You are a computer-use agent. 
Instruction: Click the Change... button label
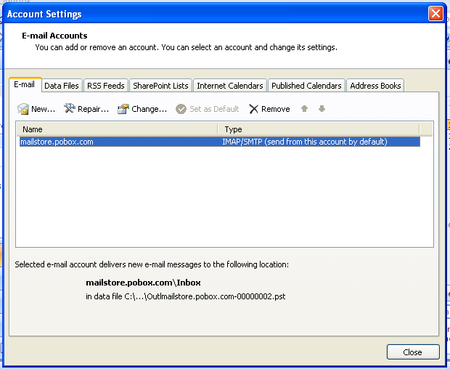pos(150,109)
